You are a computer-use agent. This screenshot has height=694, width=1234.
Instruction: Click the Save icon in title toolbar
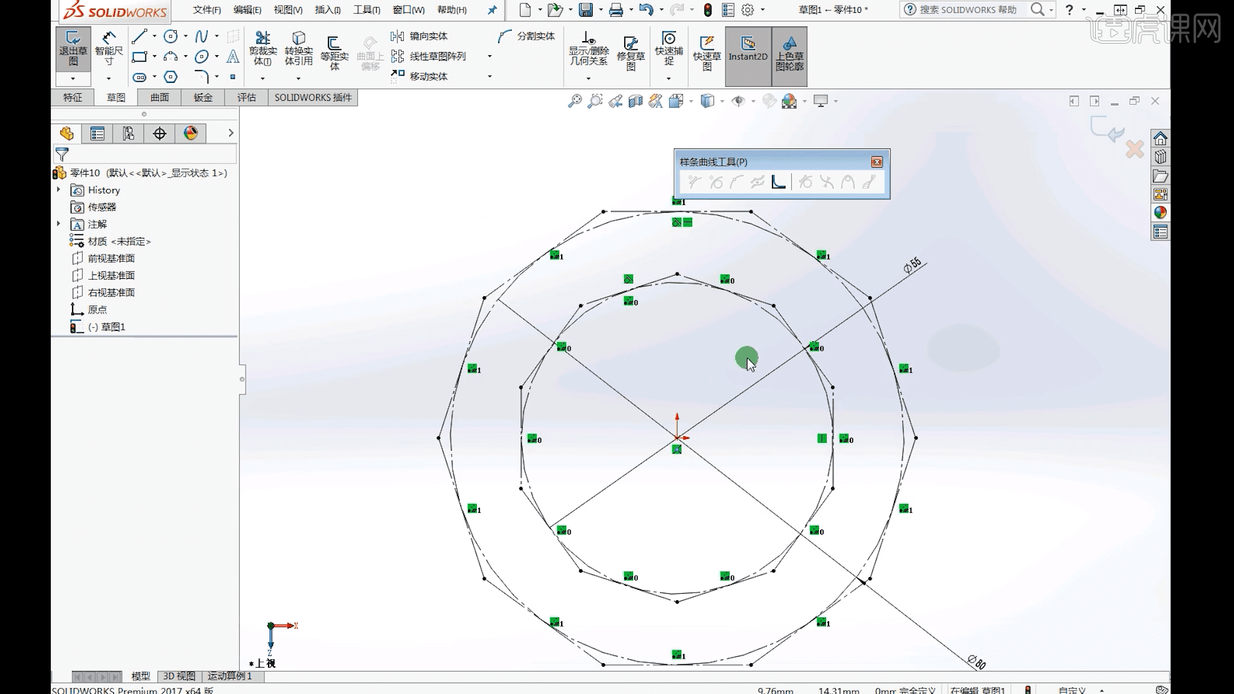[586, 10]
